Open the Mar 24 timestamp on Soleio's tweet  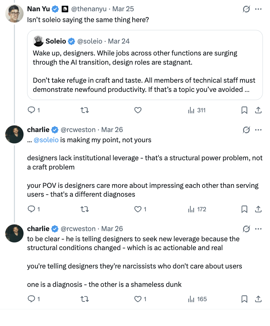(118, 41)
